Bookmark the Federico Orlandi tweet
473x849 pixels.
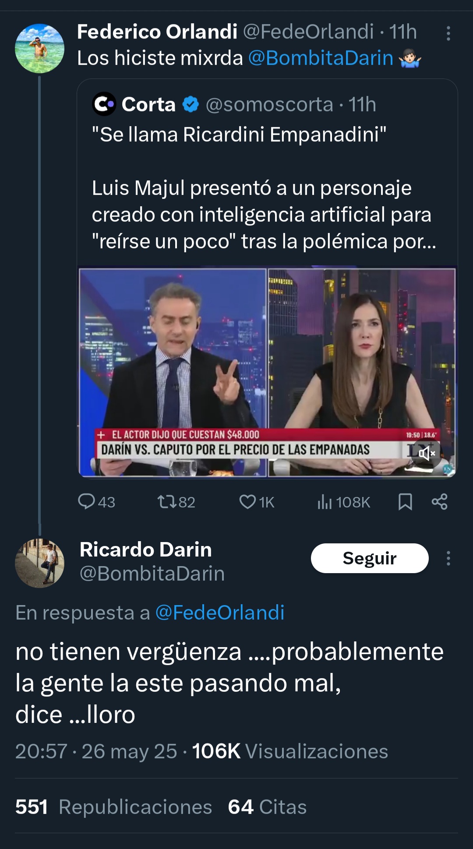tap(405, 502)
